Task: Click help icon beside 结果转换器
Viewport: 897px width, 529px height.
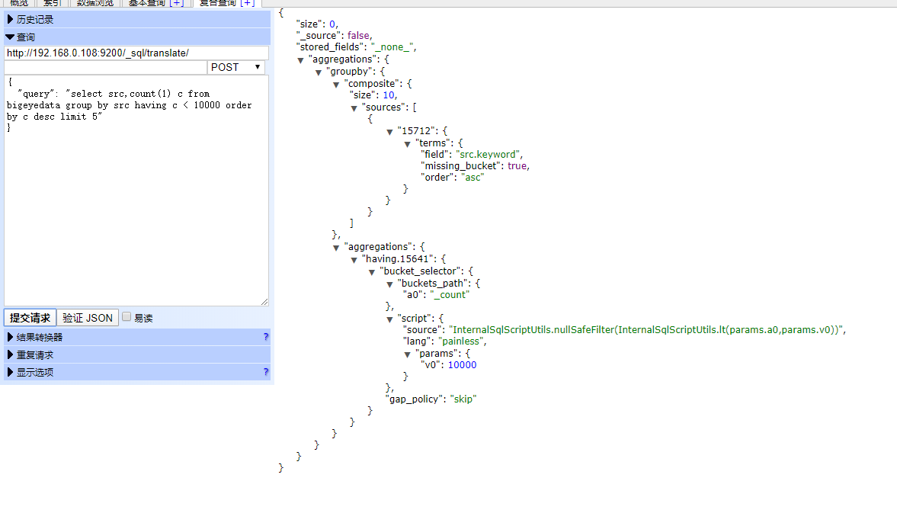Action: 265,337
